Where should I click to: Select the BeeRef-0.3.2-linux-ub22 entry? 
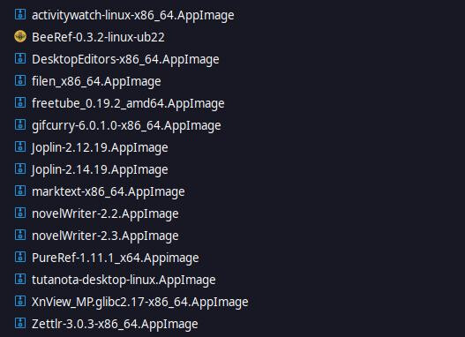click(x=98, y=37)
